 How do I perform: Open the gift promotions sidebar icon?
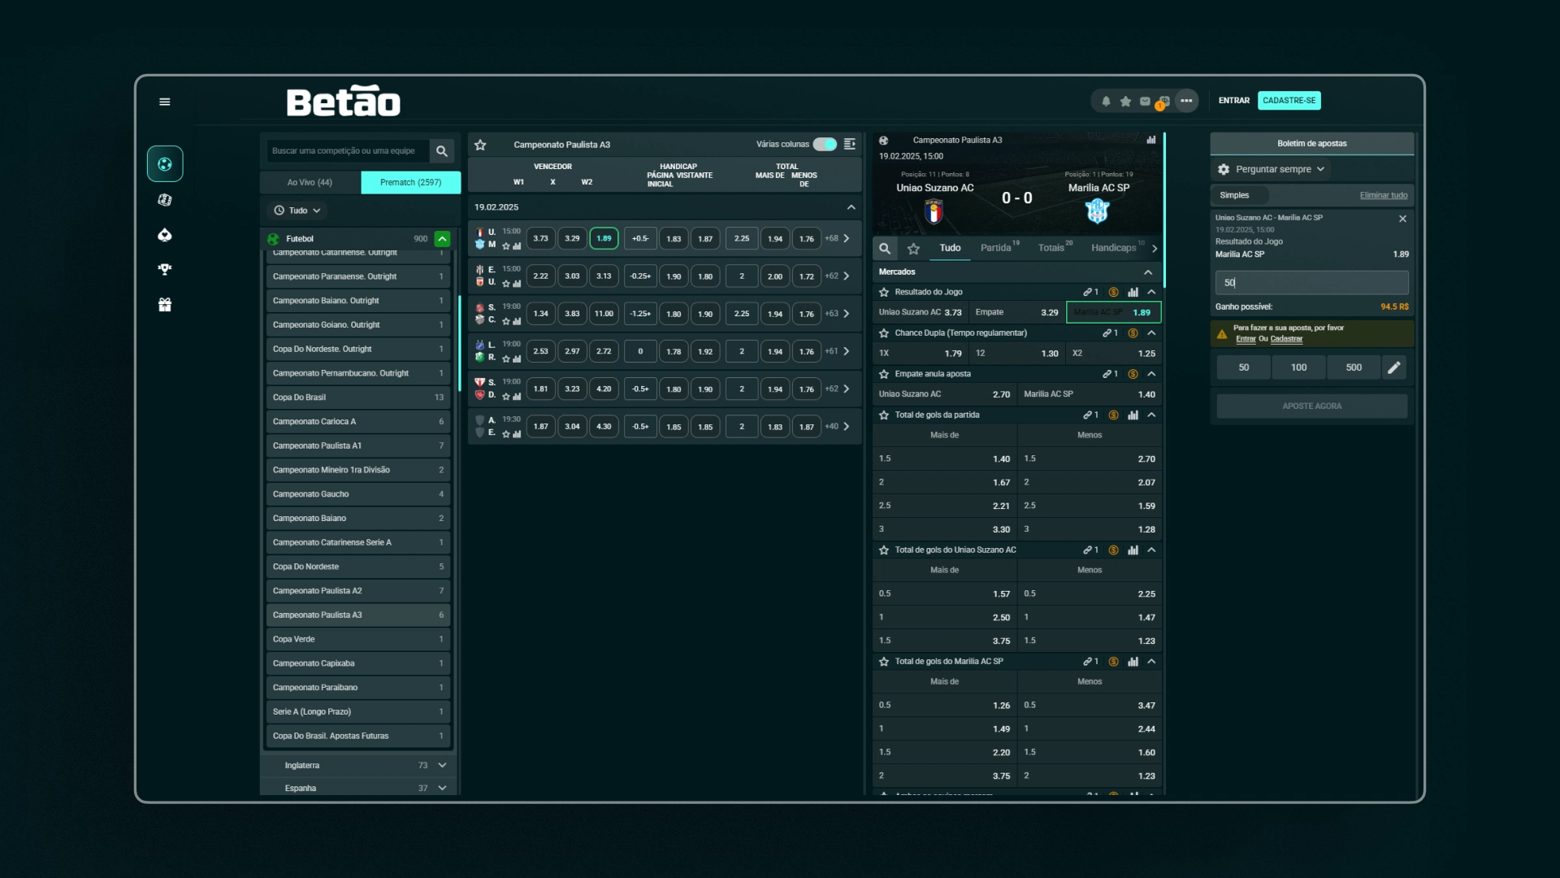pyautogui.click(x=165, y=305)
